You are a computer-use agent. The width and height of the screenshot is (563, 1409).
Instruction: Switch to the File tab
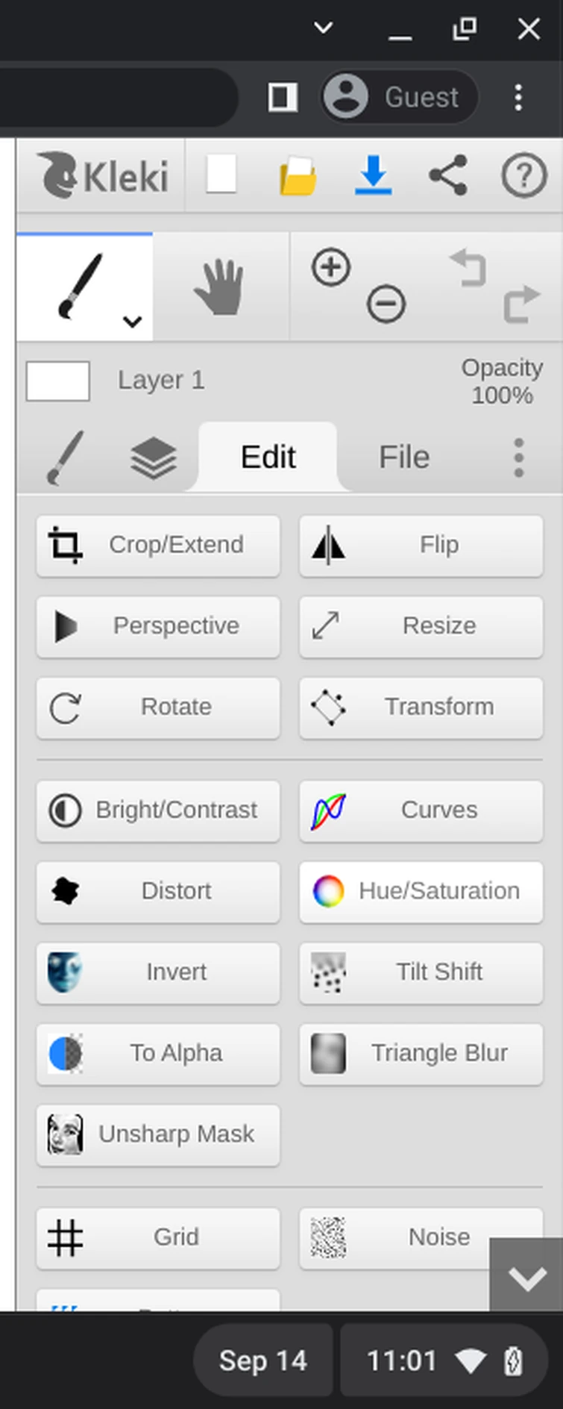[x=404, y=457]
